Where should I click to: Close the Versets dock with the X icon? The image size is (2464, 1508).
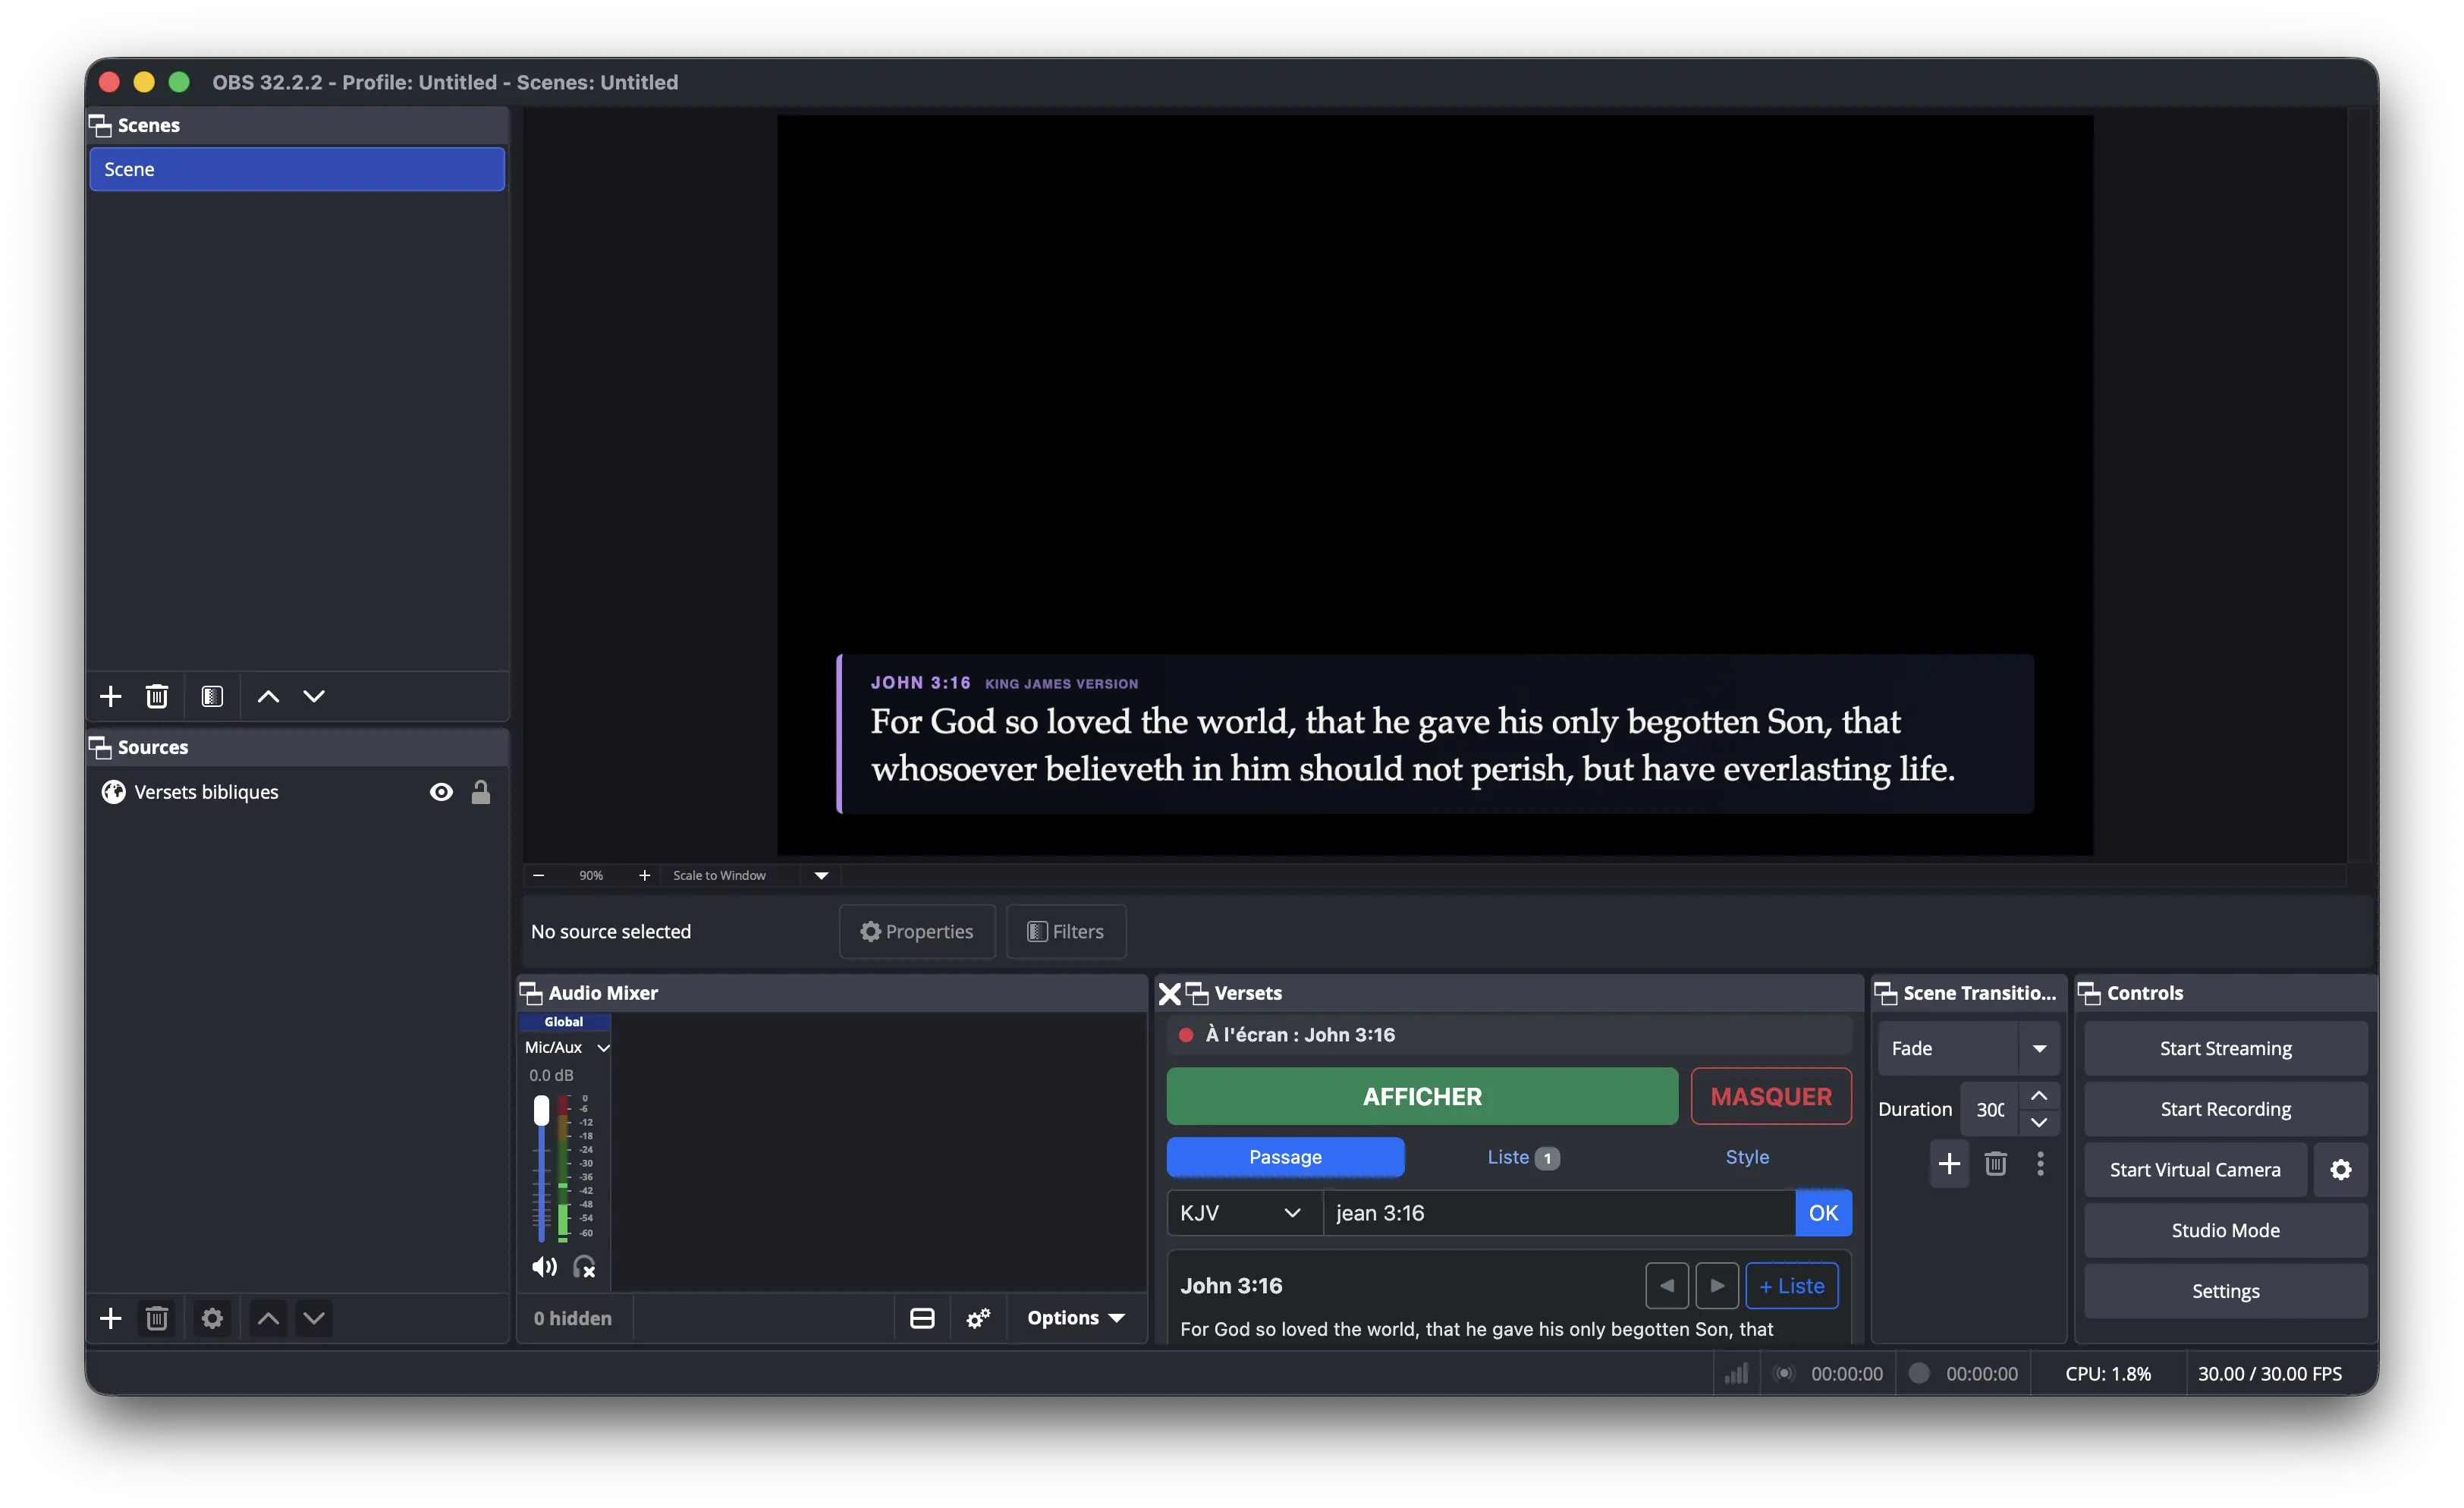pyautogui.click(x=1169, y=993)
